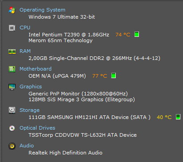
Task: Open the Optical Drives section heading
Action: pos(37,128)
